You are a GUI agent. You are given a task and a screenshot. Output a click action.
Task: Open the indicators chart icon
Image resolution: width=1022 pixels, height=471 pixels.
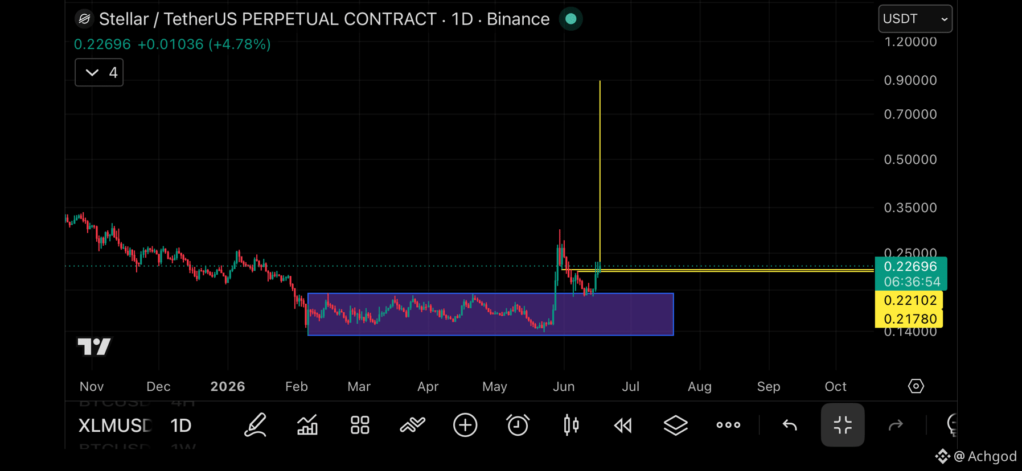coord(307,425)
